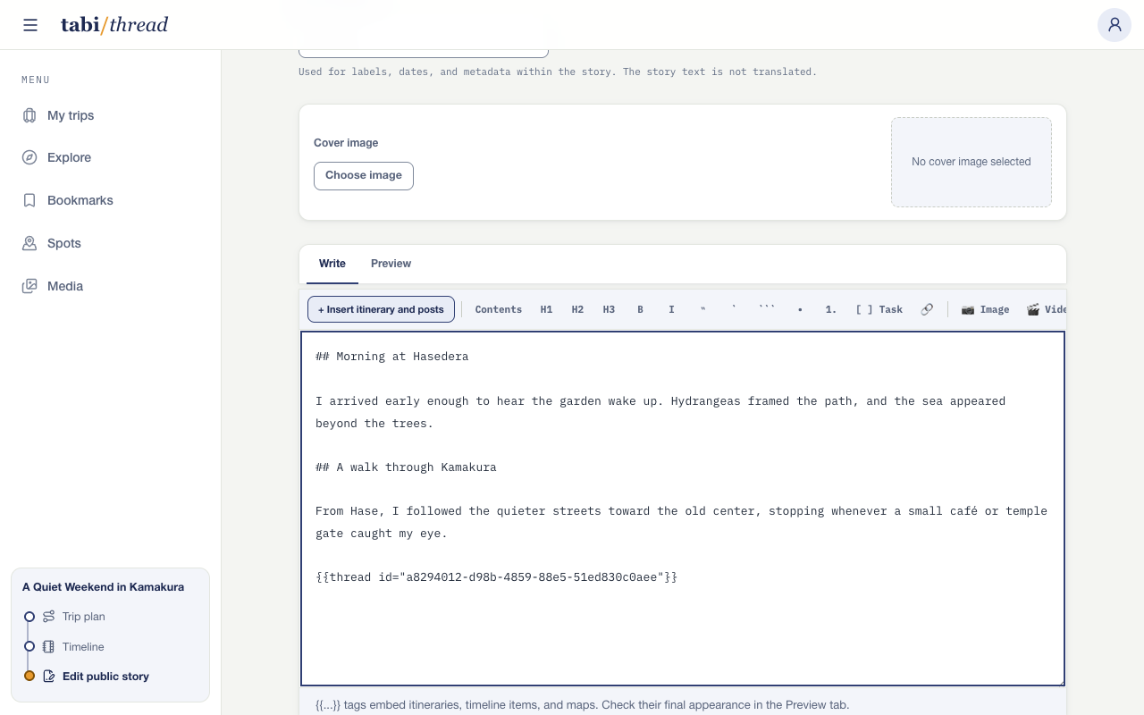Click the Media picture icon
This screenshot has height=715, width=1144.
[29, 286]
